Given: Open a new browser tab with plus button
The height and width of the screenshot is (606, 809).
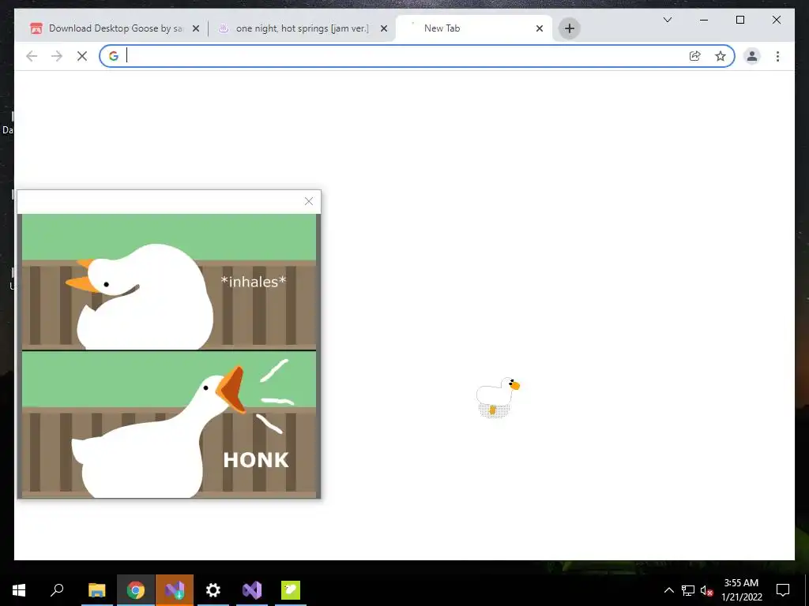Looking at the screenshot, I should click(569, 28).
